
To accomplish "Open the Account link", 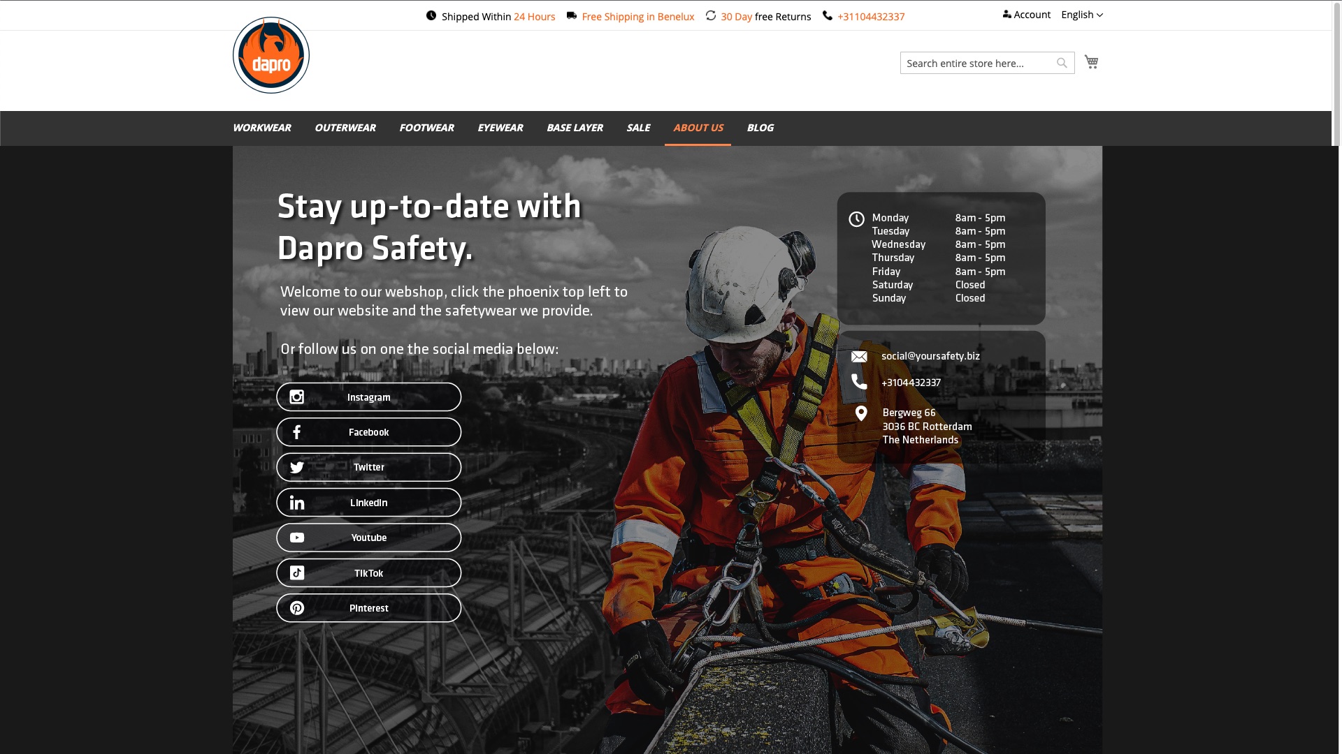I will [1026, 15].
